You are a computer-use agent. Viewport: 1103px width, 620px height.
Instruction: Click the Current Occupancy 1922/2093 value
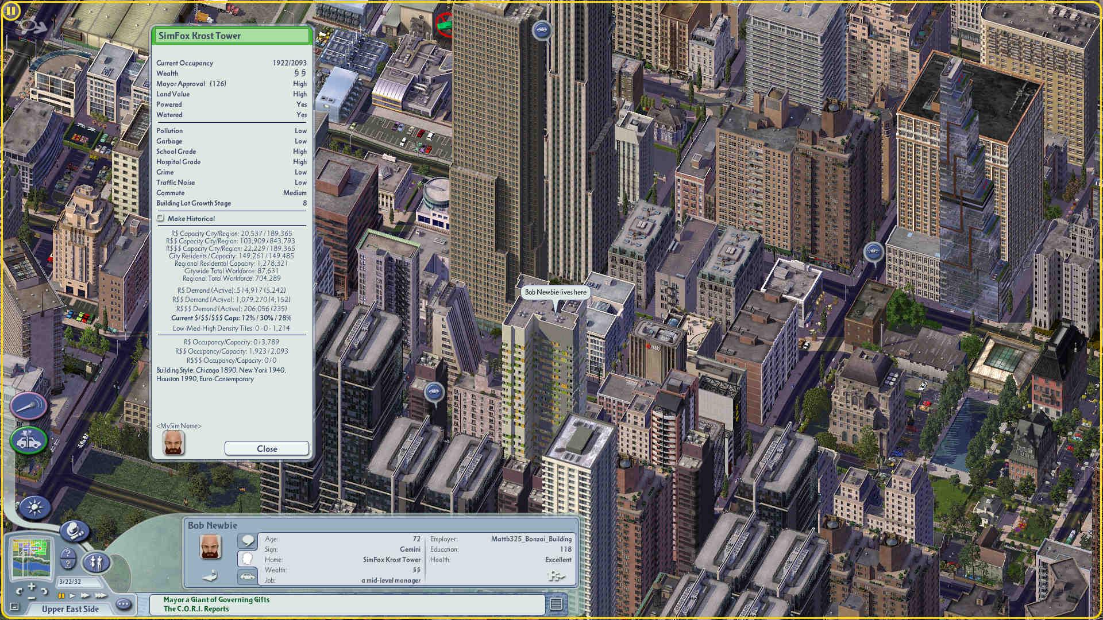290,63
